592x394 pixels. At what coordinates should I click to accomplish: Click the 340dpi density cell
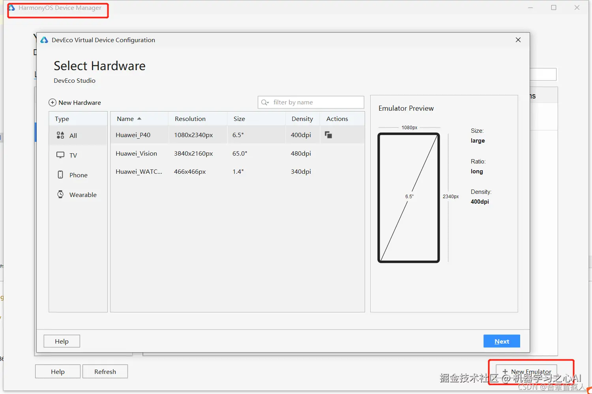coord(301,171)
